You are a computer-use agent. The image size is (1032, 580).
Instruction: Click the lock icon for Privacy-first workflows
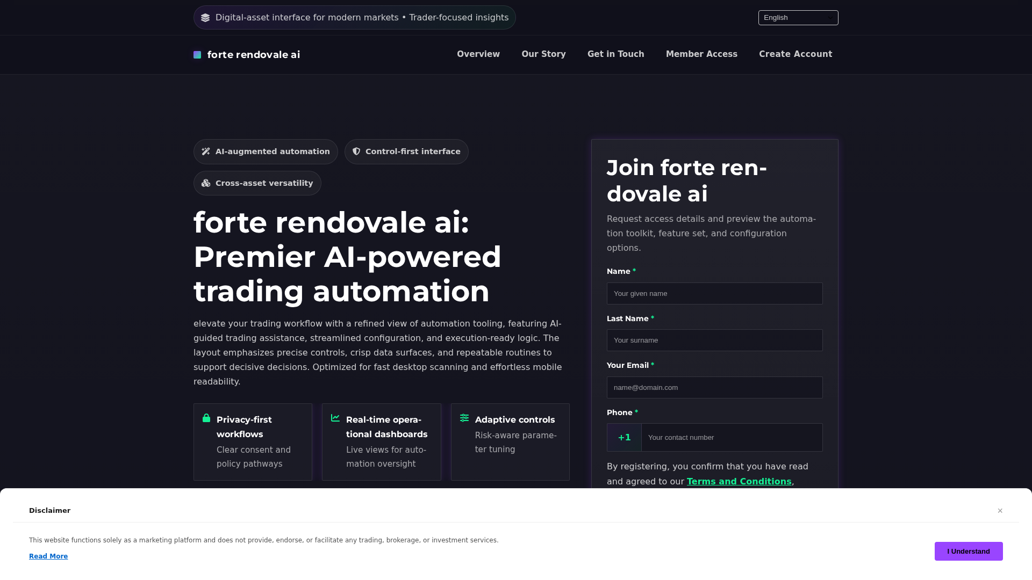pyautogui.click(x=206, y=418)
